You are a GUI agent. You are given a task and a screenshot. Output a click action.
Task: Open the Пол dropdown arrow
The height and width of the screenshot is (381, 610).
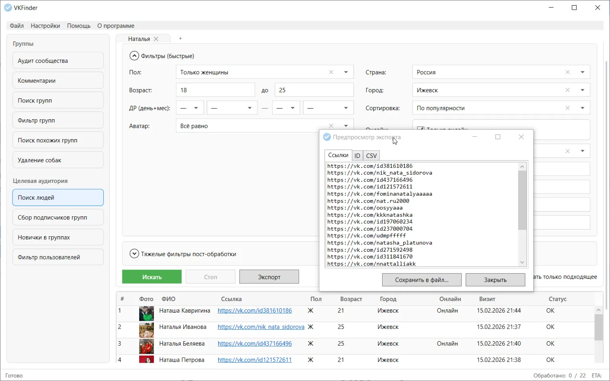346,72
